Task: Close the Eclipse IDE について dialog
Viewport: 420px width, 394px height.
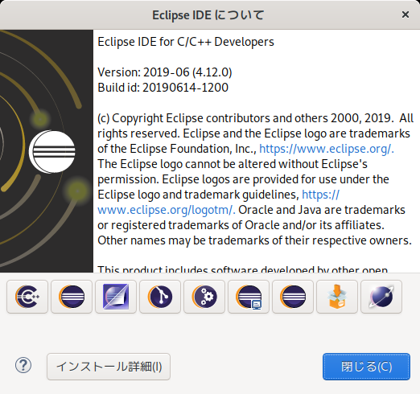Action: pos(406,14)
